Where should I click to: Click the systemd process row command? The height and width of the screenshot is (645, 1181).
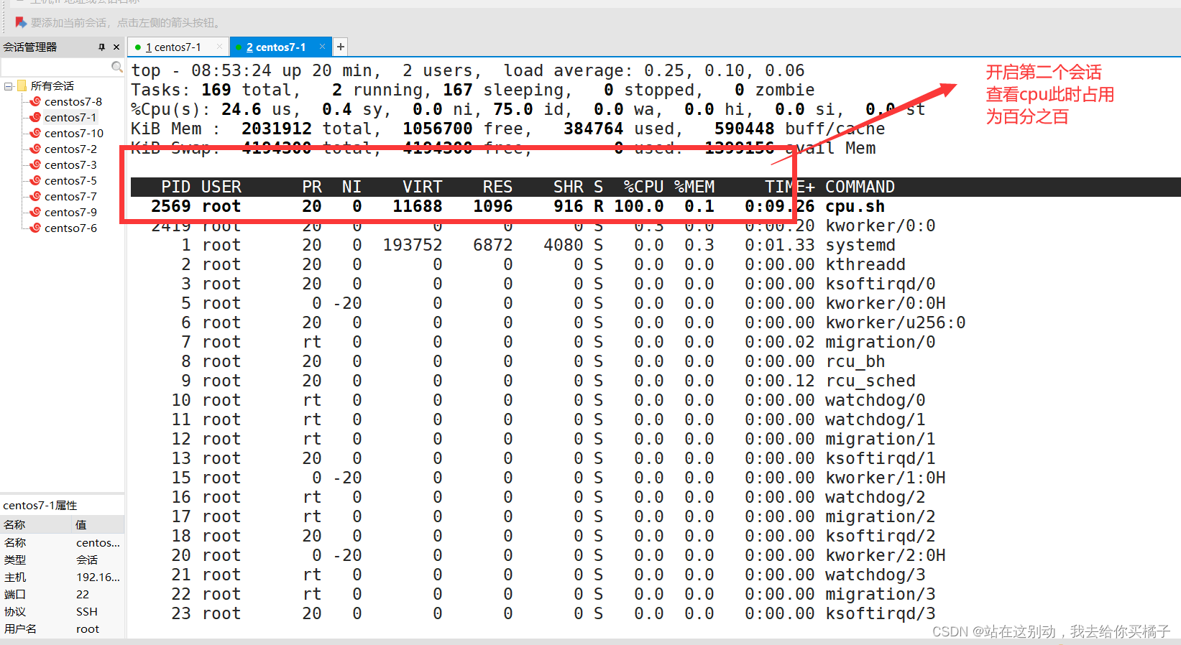coord(860,246)
